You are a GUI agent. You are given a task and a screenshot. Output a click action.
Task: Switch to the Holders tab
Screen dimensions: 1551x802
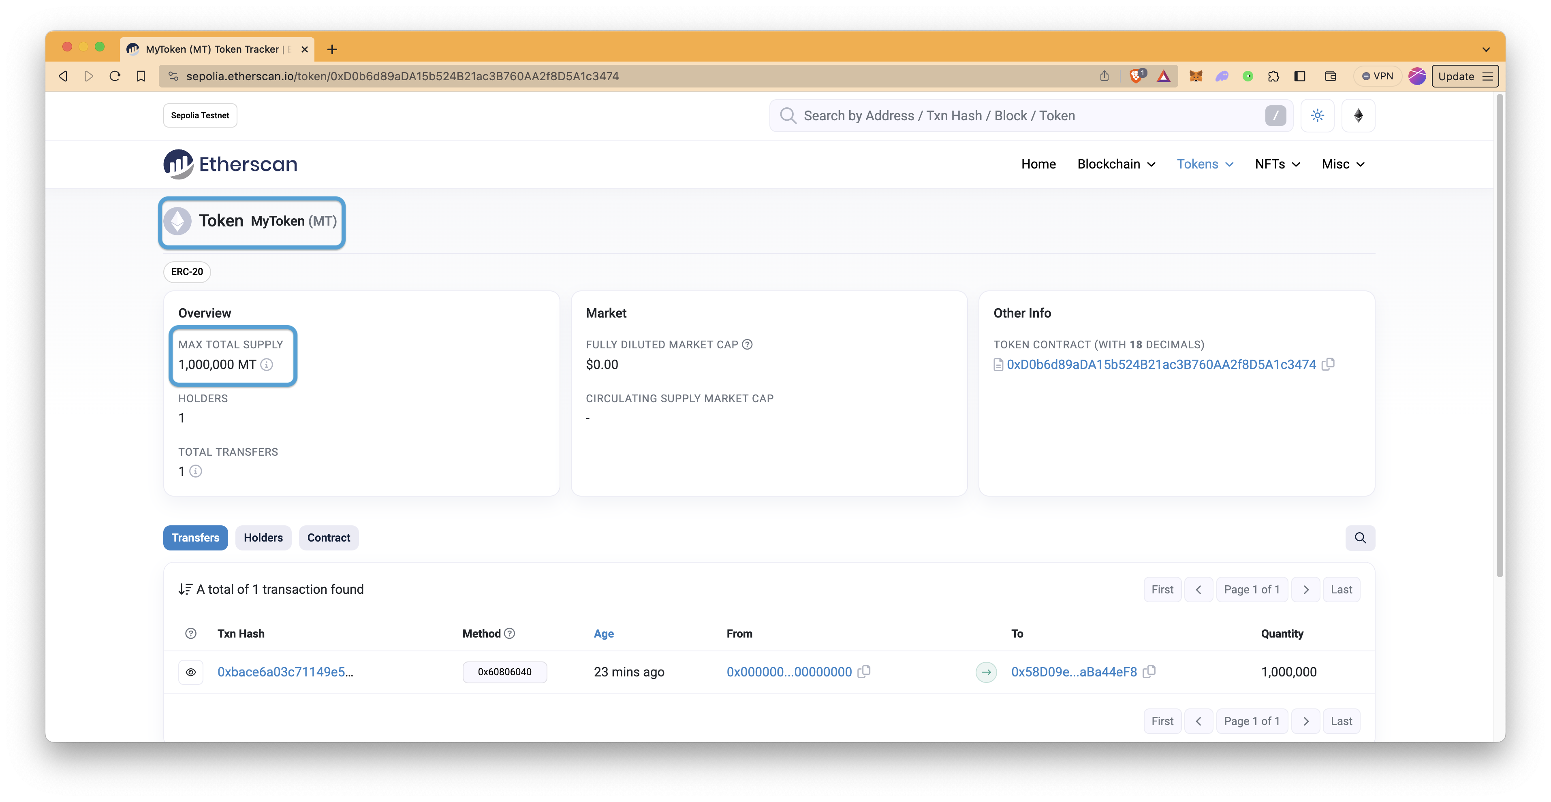click(263, 538)
